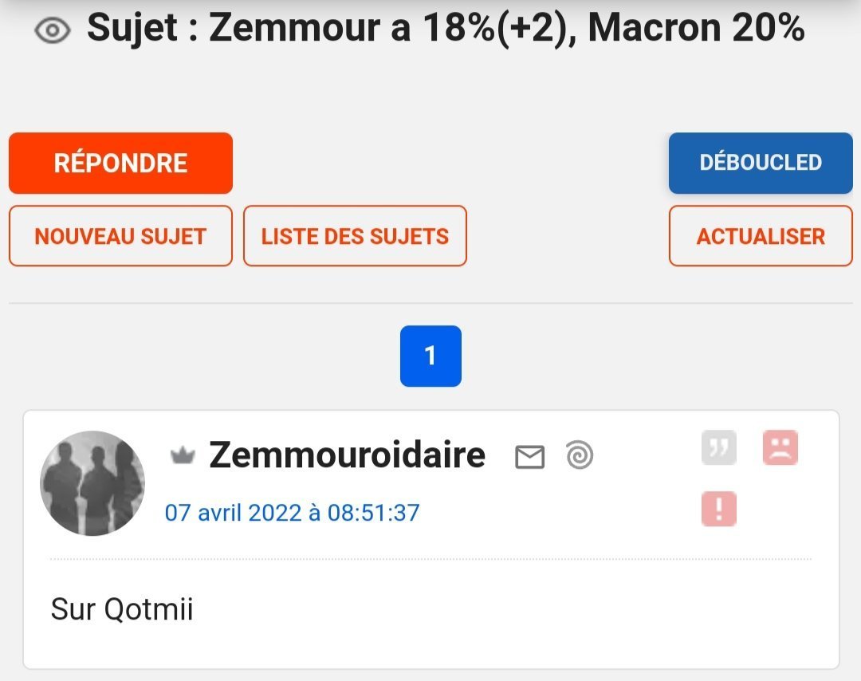Create a topic with NOUVEAU SUJET
This screenshot has height=681, width=861.
click(x=121, y=236)
